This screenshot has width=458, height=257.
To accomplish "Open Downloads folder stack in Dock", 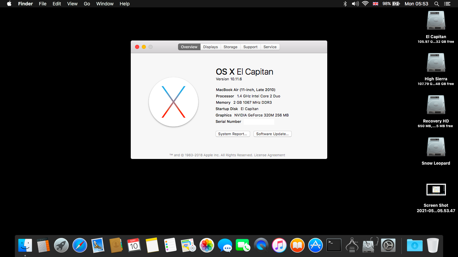I will (x=414, y=245).
